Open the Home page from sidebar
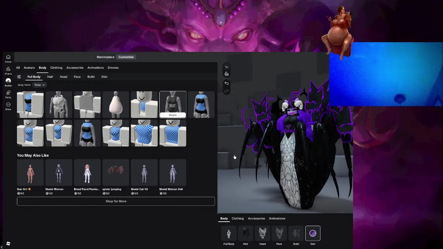 click(x=8, y=59)
